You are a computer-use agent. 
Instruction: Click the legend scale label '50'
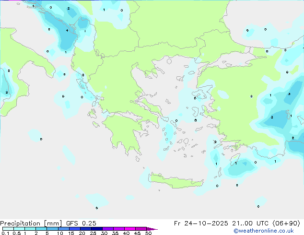tap(148, 233)
